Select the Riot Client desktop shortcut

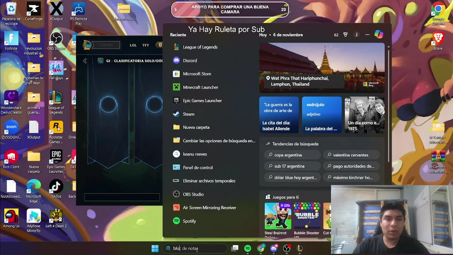tap(11, 159)
